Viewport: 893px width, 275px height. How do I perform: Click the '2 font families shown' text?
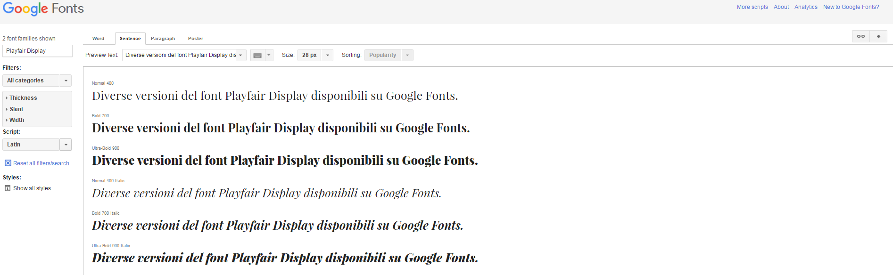[29, 39]
